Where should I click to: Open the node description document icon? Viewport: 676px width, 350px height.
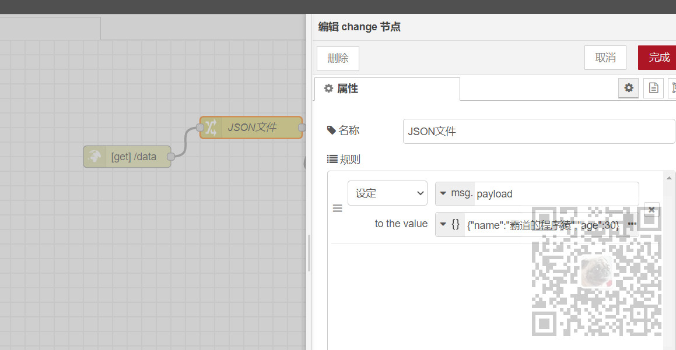(x=654, y=88)
